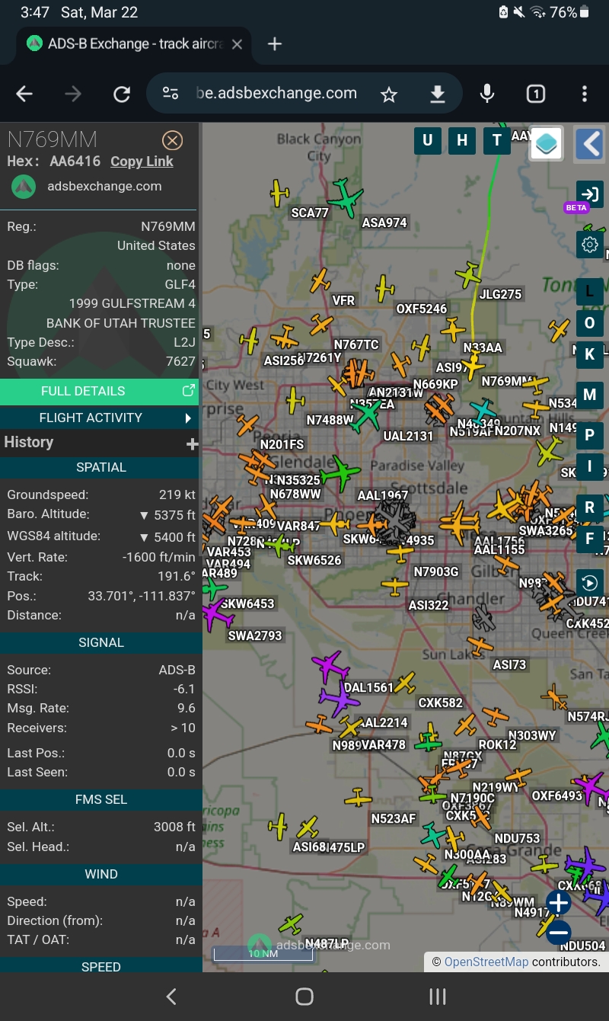Viewport: 609px width, 1021px height.
Task: Close the N769MM aircraft info panel
Action: tap(173, 140)
